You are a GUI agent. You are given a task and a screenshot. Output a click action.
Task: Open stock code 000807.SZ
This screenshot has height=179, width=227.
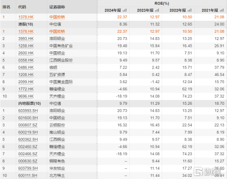tap(28, 125)
